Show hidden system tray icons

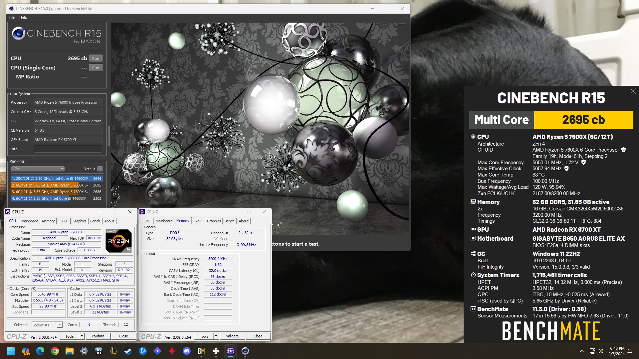click(x=582, y=351)
